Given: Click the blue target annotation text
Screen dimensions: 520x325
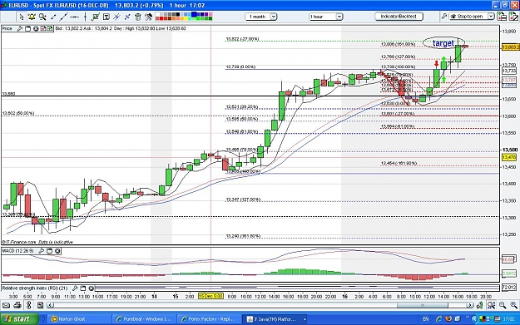Looking at the screenshot, I should (x=443, y=43).
